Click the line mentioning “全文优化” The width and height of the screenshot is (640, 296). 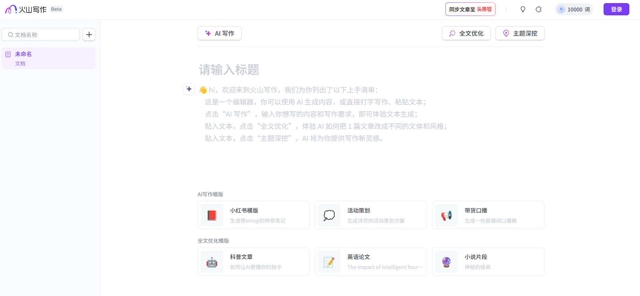coord(326,126)
